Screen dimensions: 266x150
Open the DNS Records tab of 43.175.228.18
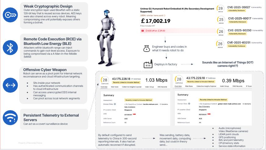[x=162, y=87]
